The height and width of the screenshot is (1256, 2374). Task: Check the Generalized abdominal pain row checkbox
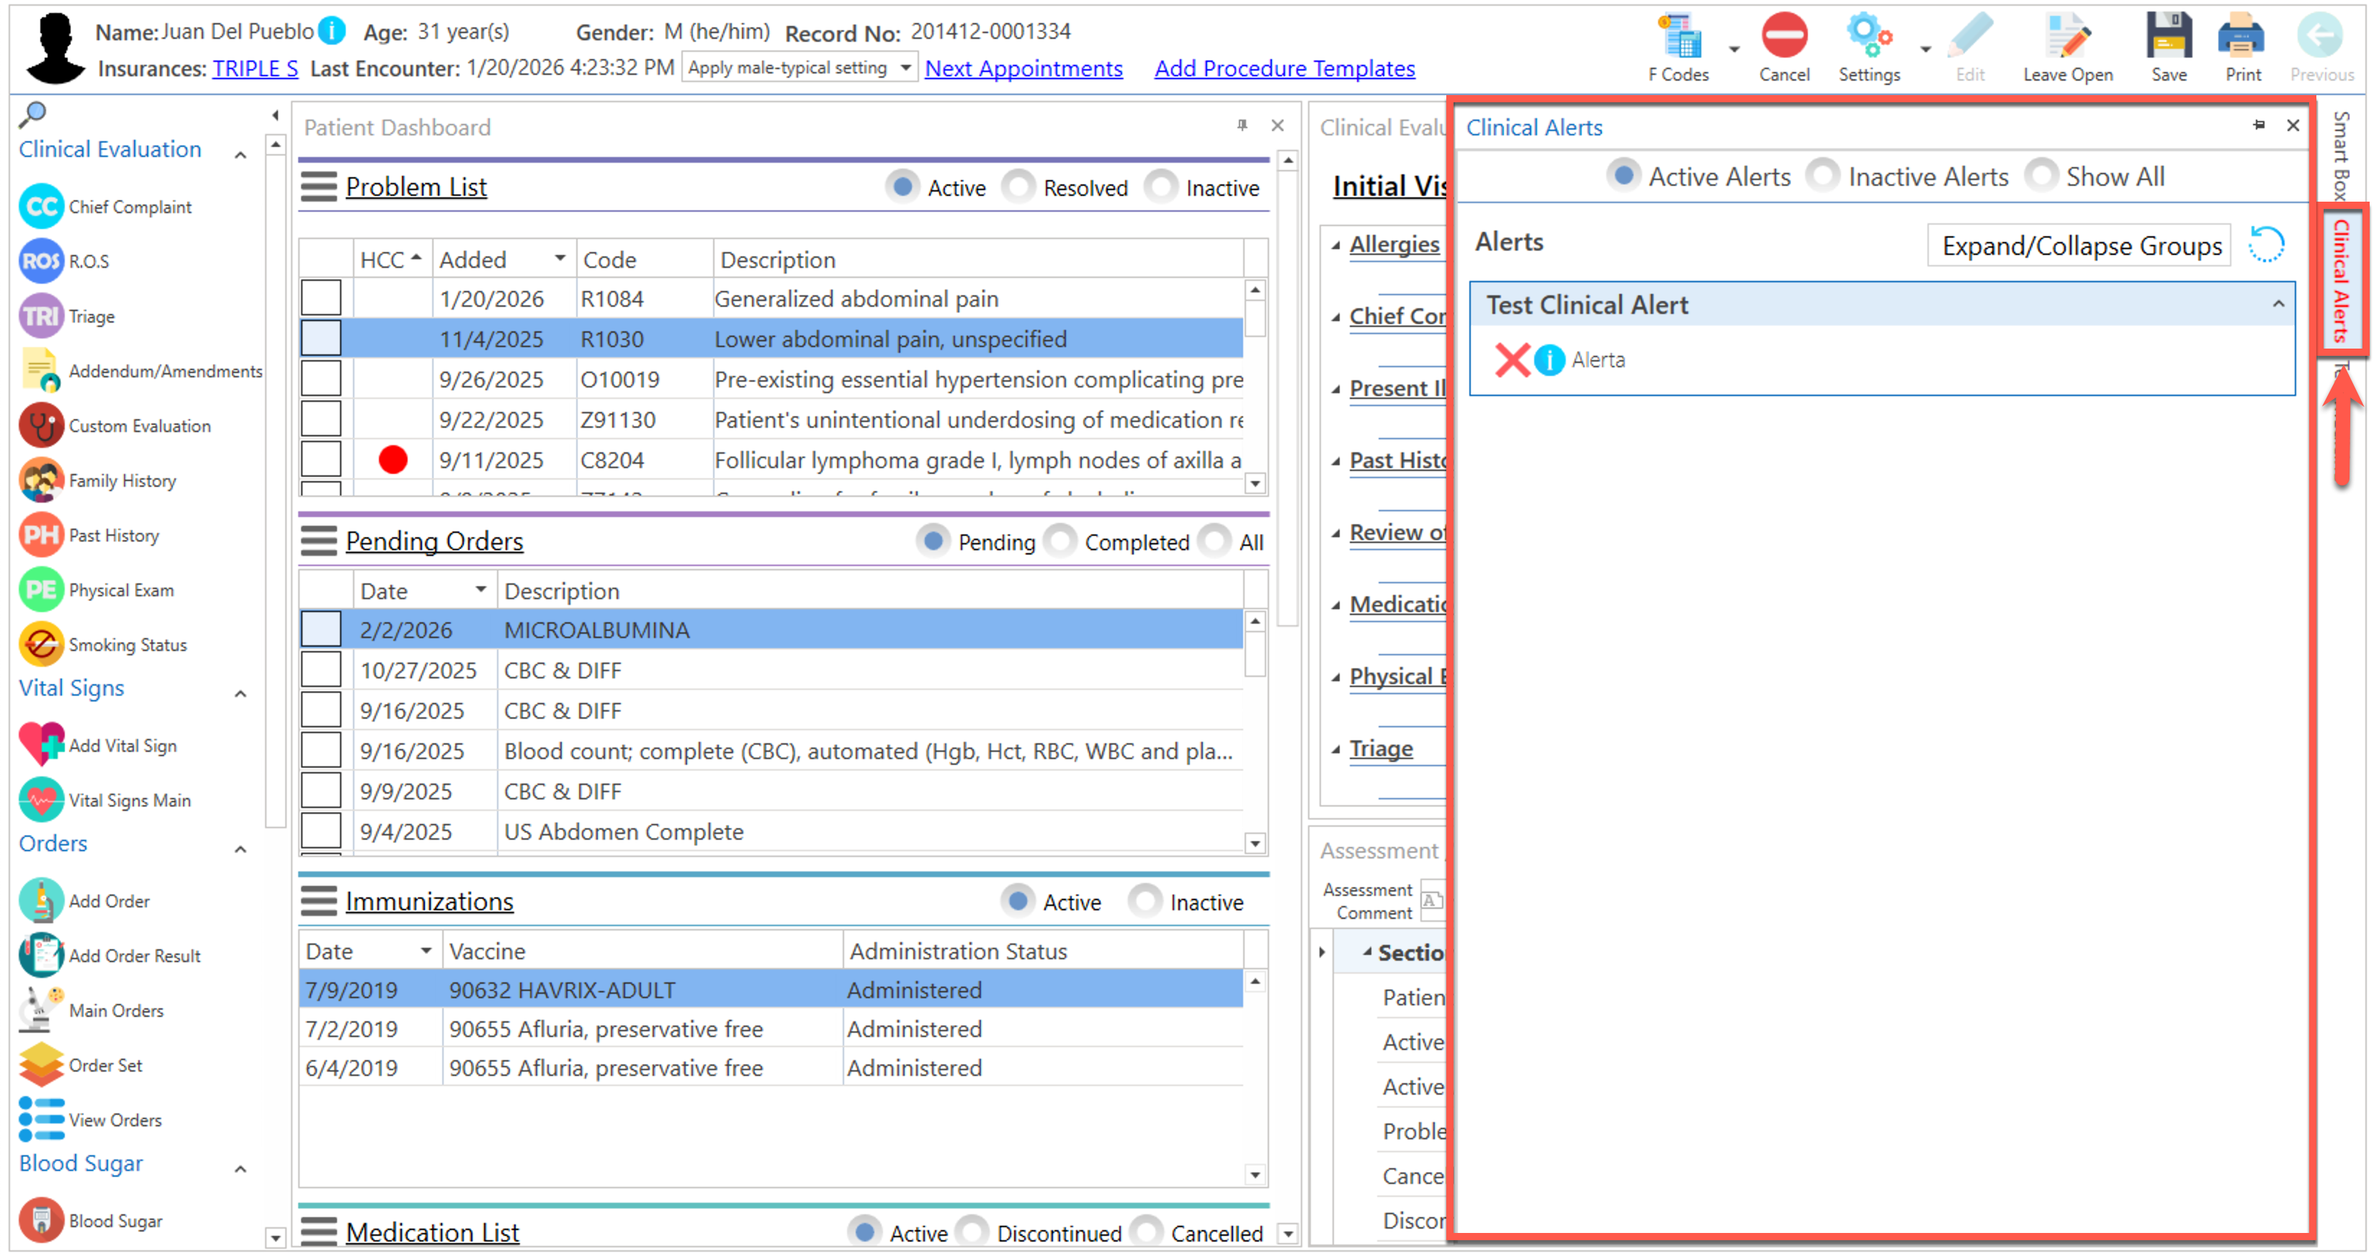point(321,299)
